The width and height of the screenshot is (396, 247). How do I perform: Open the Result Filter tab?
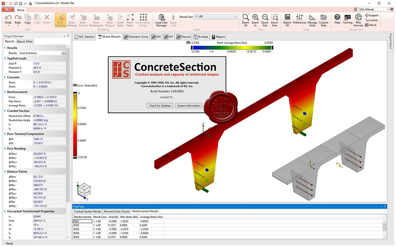[x=25, y=41]
